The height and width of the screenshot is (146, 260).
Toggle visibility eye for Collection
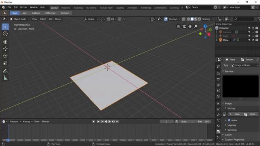pos(253,28)
